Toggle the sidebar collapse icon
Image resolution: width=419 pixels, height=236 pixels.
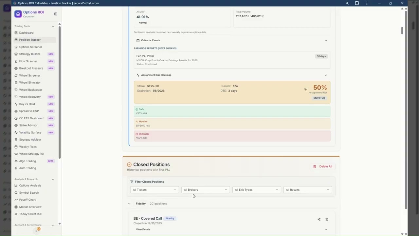tap(56, 14)
